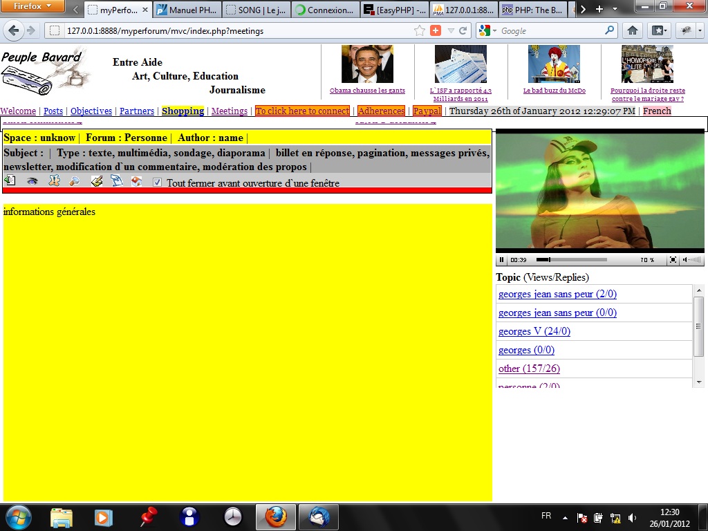The width and height of the screenshot is (708, 531).
Task: Open the Shopping link
Action: pyautogui.click(x=183, y=111)
